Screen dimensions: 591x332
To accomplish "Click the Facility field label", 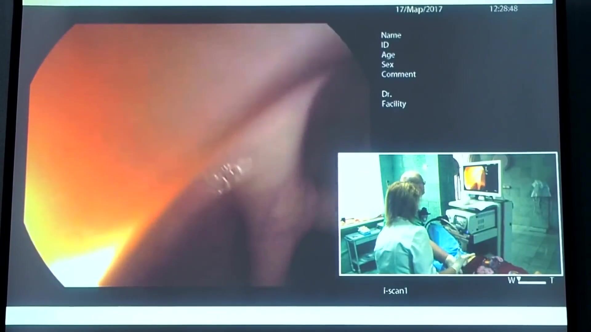I will 394,104.
